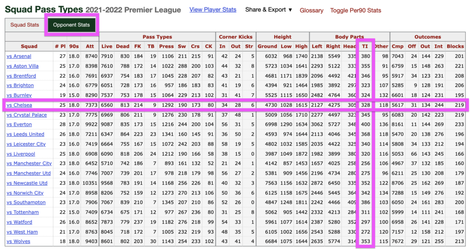Open the Glossary link
Image resolution: width=470 pixels, height=252 pixels.
click(312, 11)
